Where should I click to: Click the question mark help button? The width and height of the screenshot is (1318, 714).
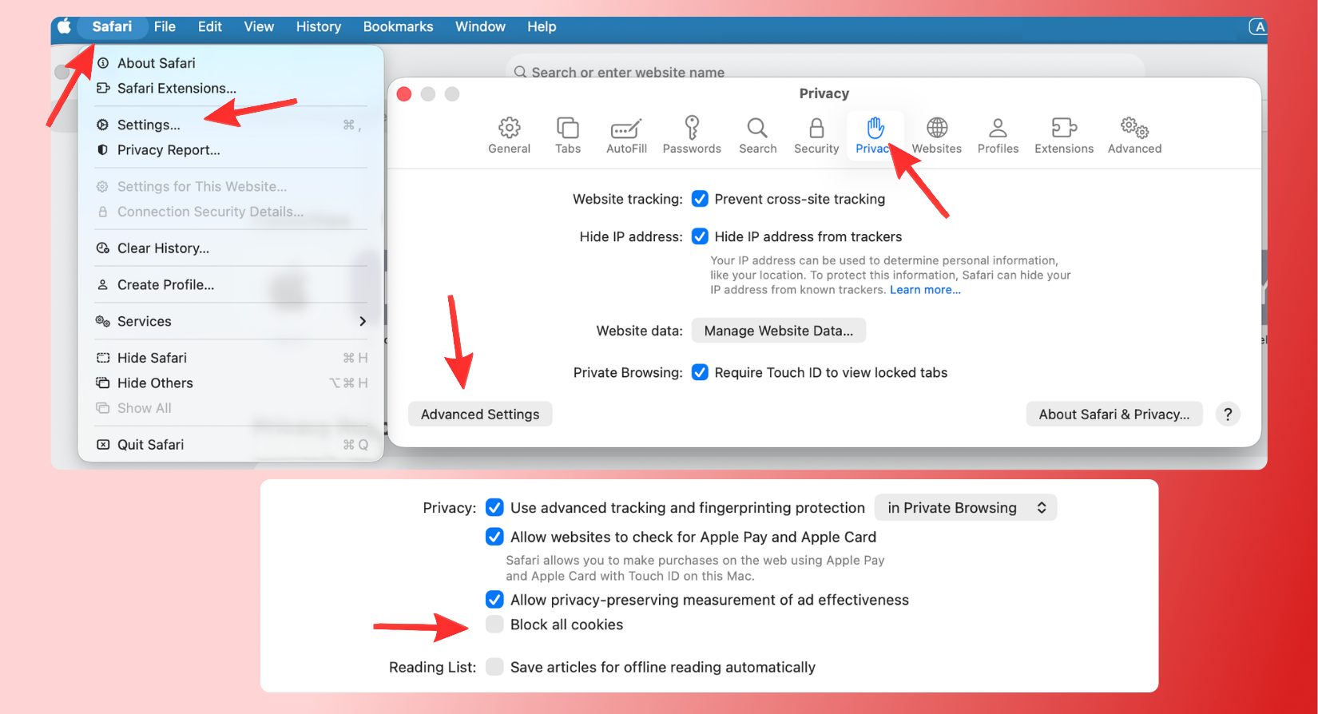(x=1228, y=414)
